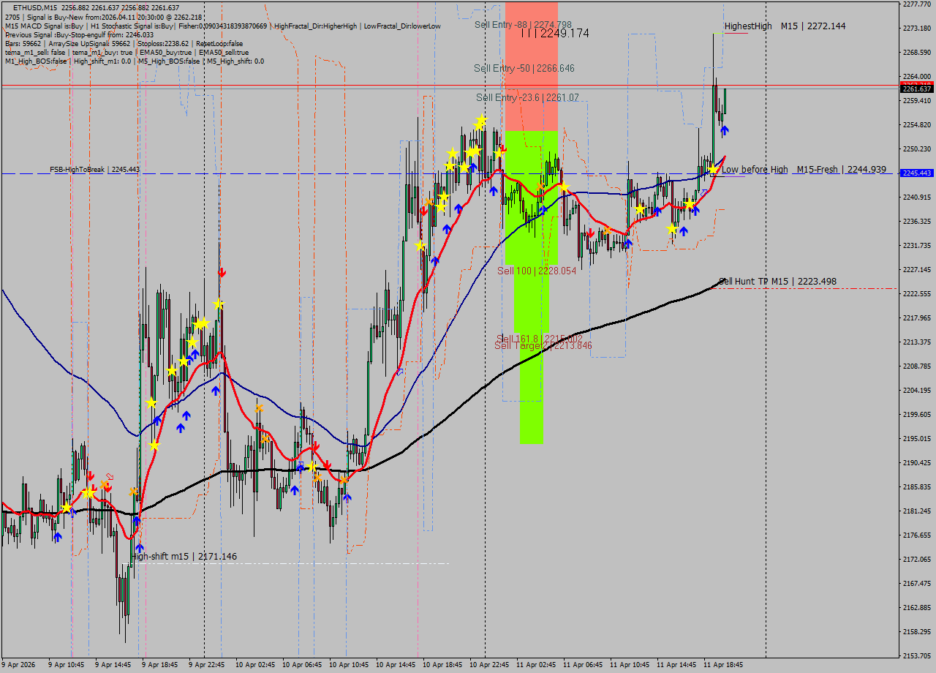Click the blue up arrow below the latest candle
936x673 pixels.
725,130
